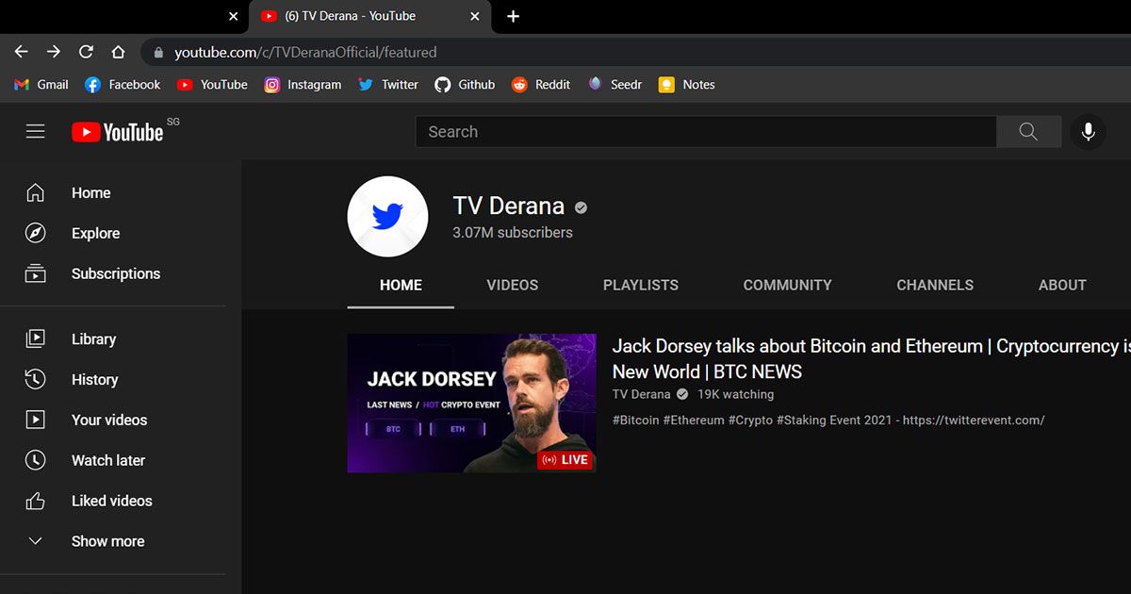Open a new browser tab
Screen dimensions: 1131x594
click(x=513, y=16)
